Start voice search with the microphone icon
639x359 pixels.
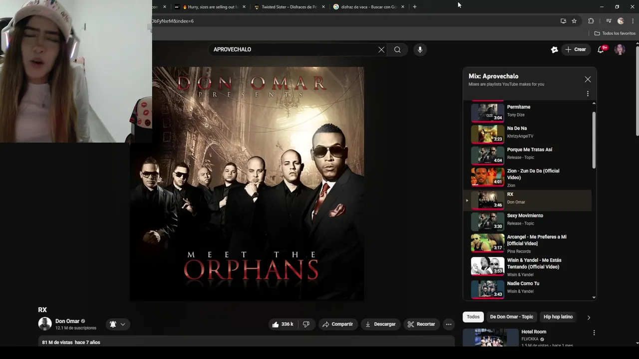(420, 49)
